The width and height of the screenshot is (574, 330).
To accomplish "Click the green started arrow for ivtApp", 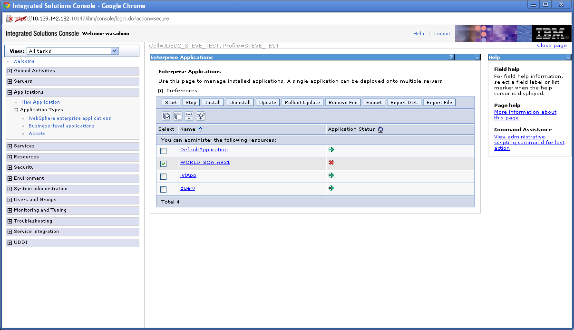I will (x=331, y=175).
